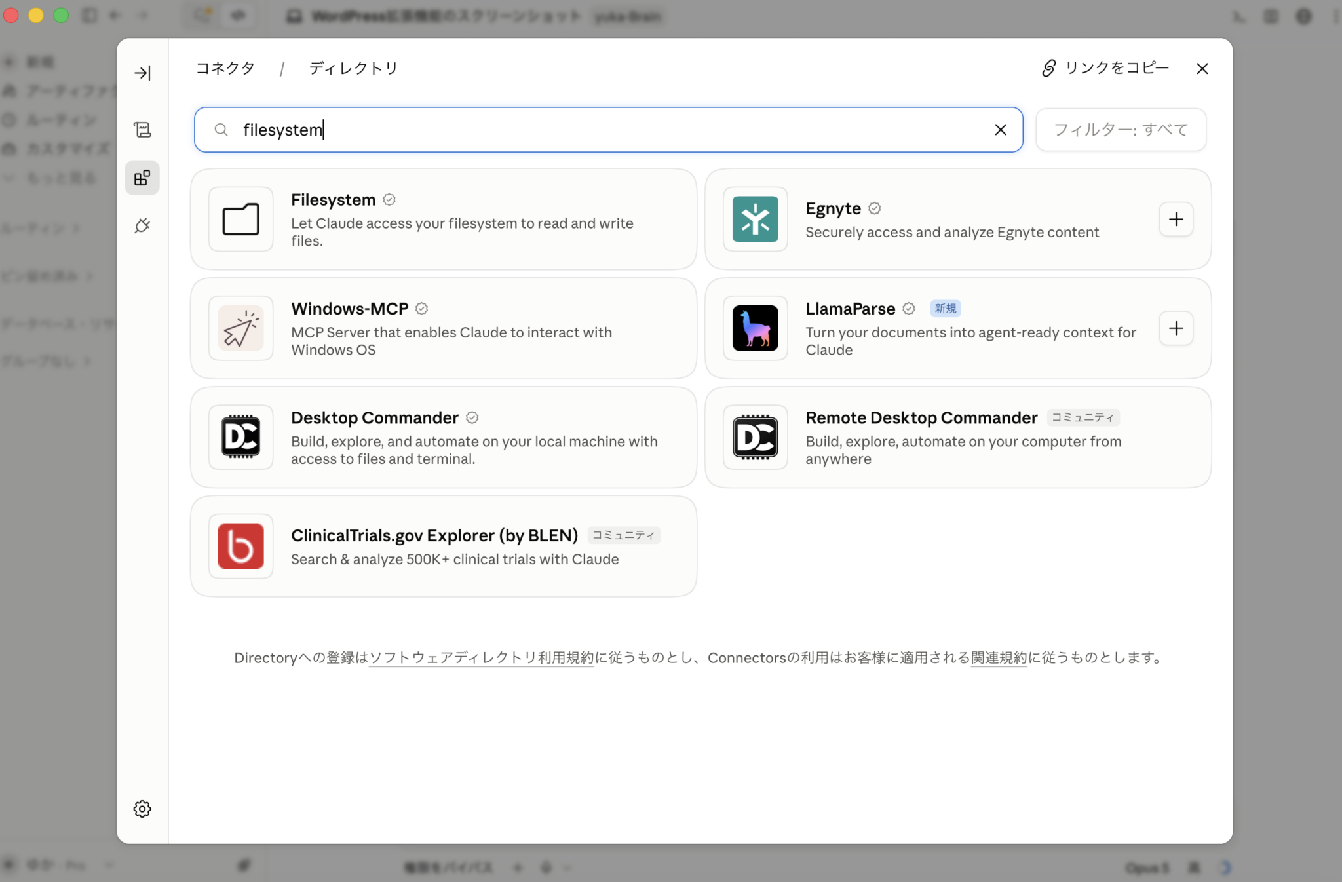Viewport: 1342px width, 882px height.
Task: Click the Egnyte verified badge
Action: [874, 208]
